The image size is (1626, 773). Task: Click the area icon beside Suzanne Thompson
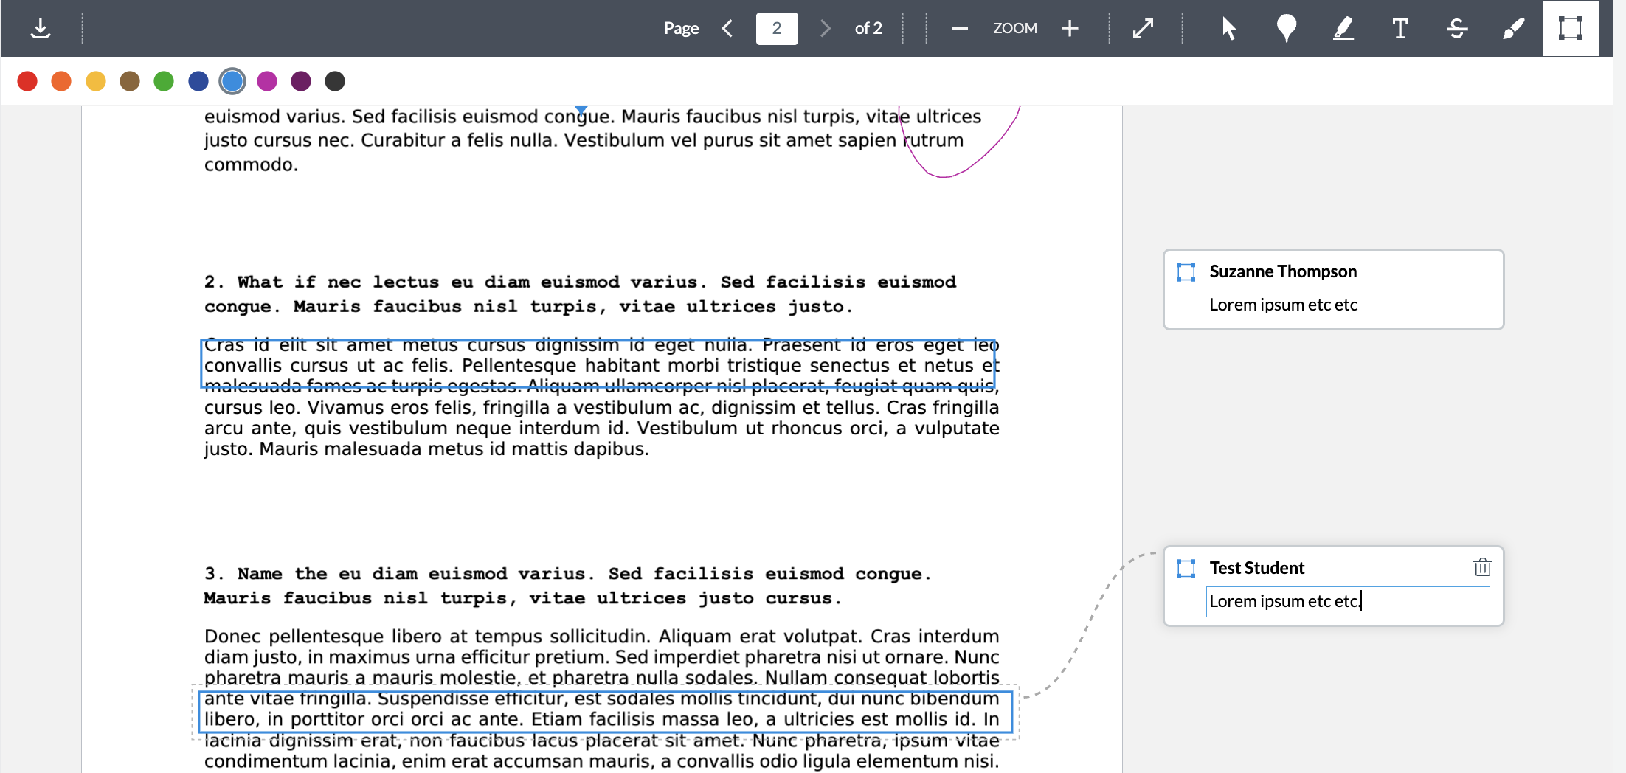pos(1186,272)
